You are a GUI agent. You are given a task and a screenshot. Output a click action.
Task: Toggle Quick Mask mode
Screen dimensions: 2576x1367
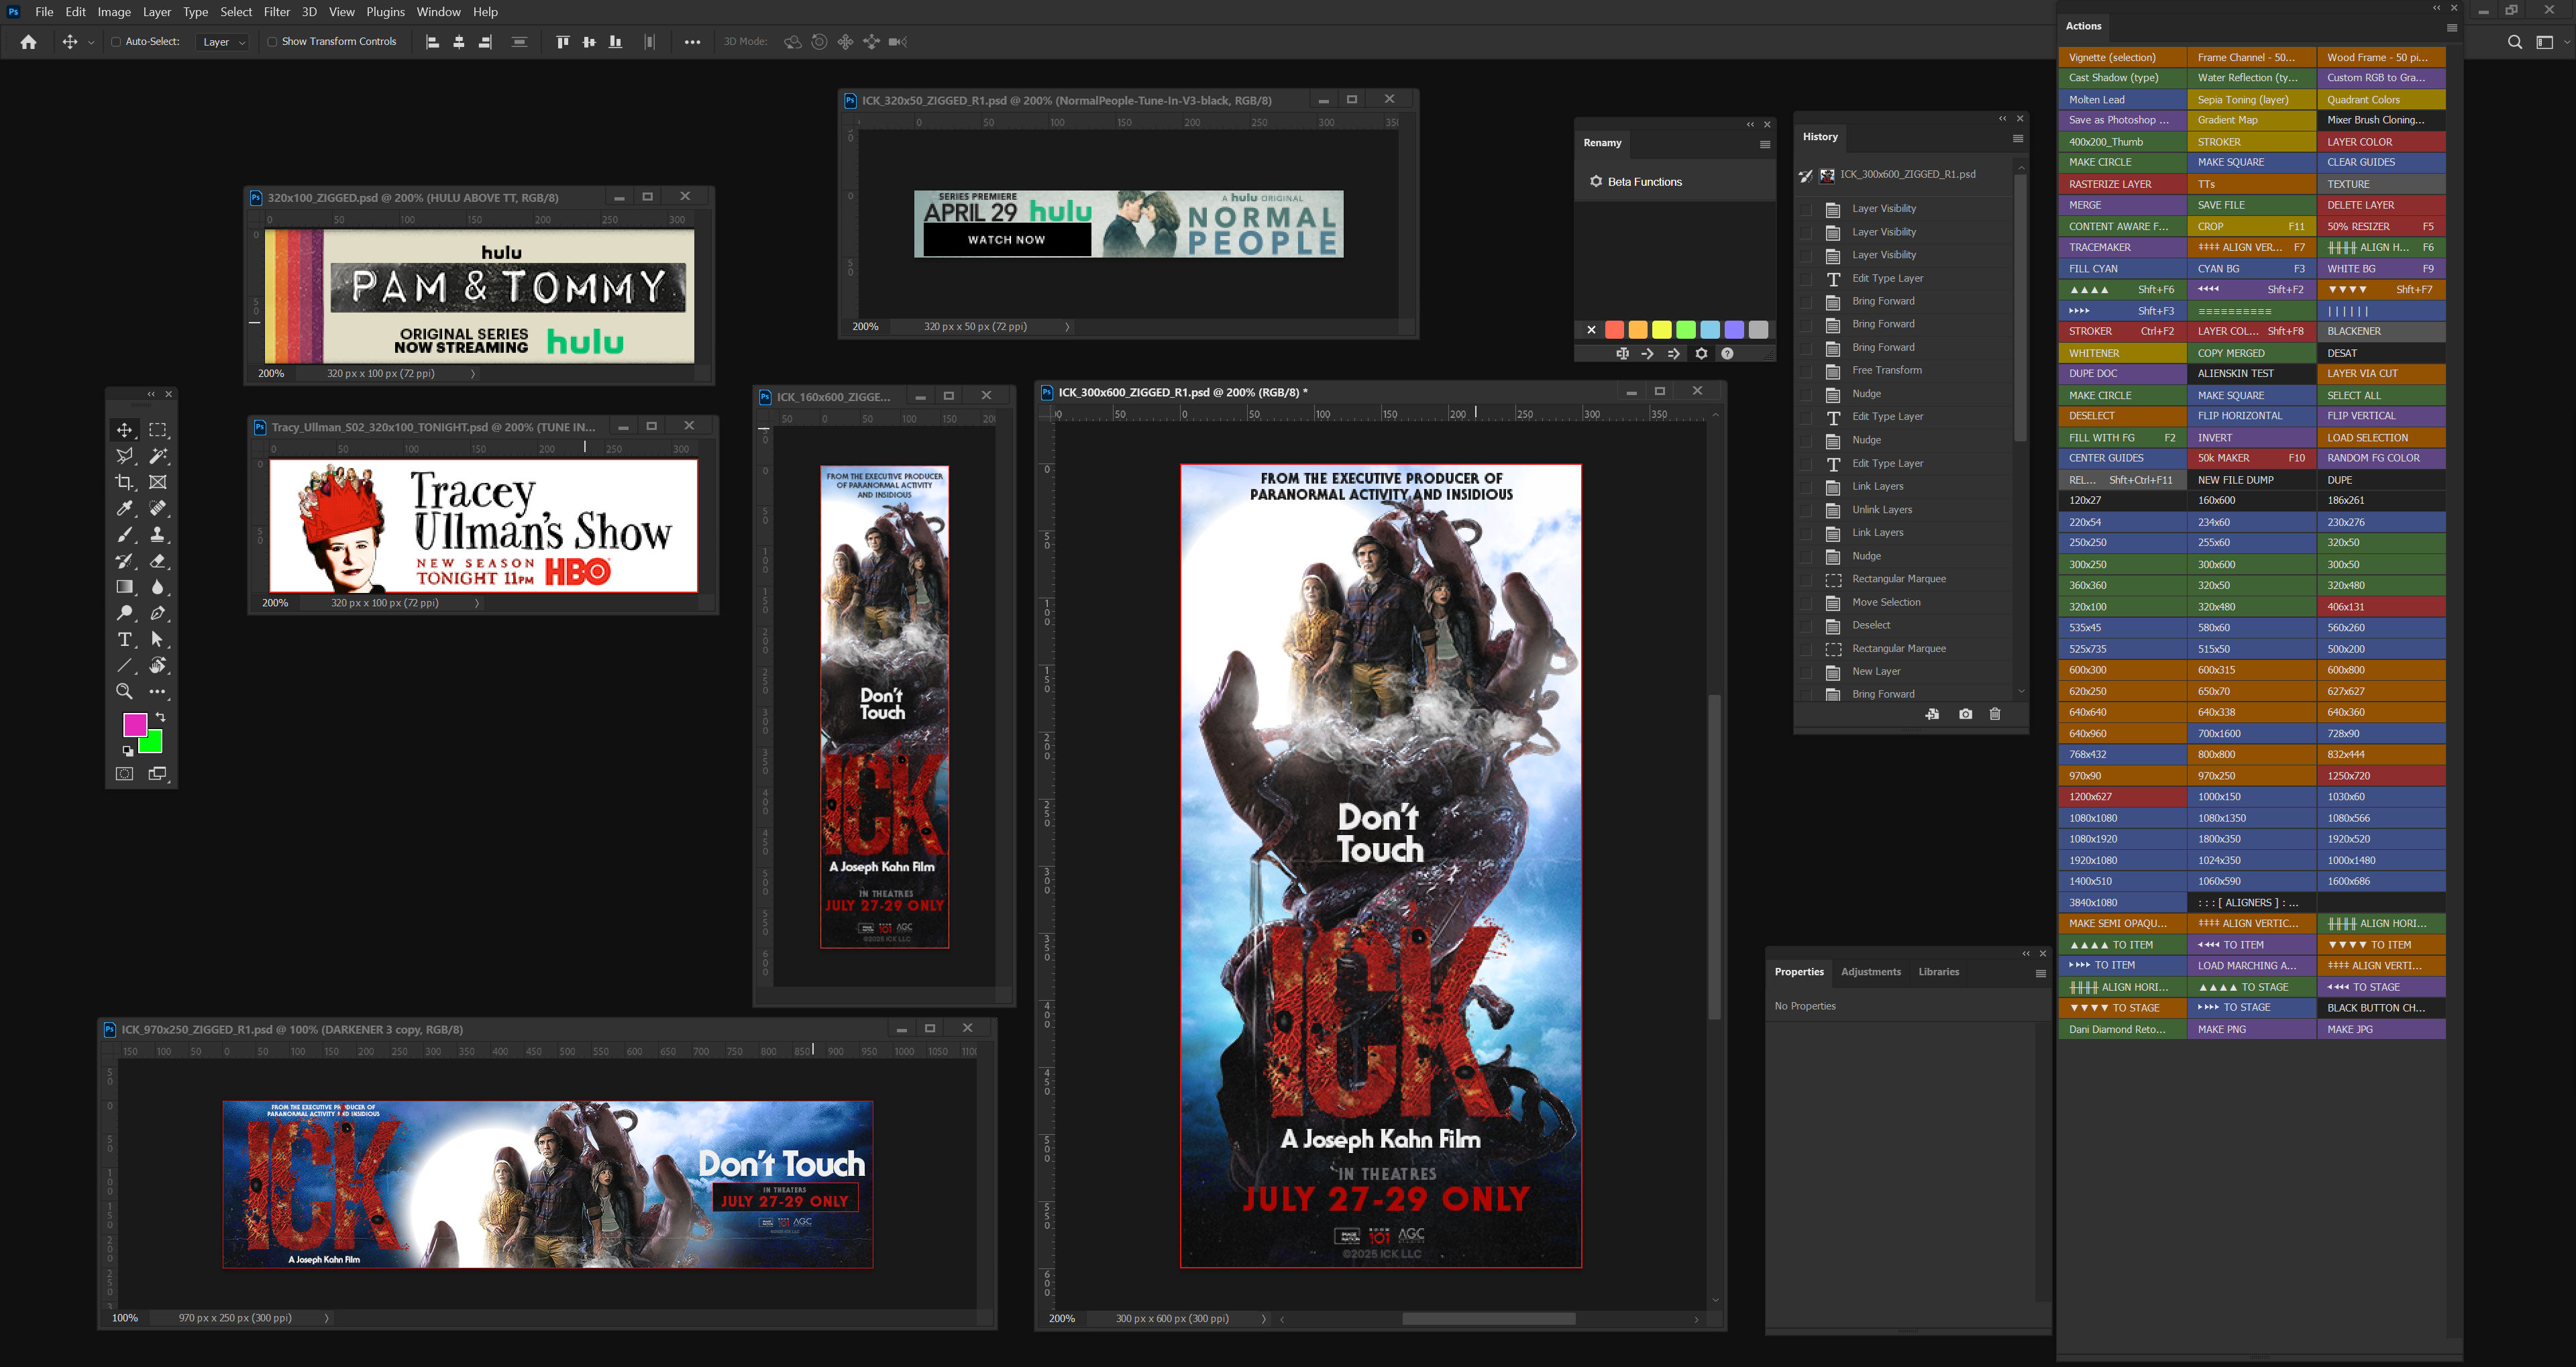[124, 774]
